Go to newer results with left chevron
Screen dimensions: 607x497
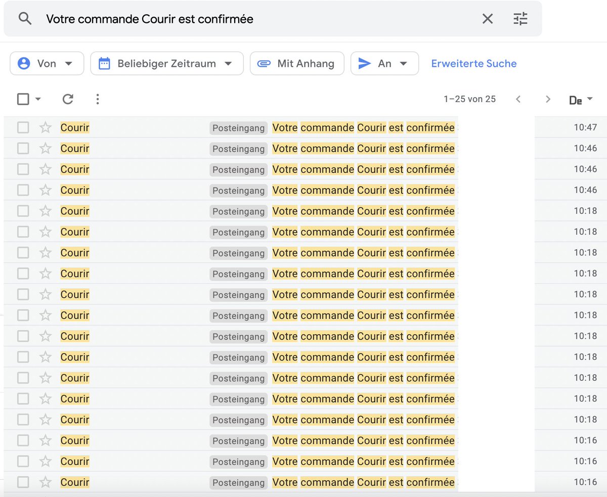tap(518, 99)
